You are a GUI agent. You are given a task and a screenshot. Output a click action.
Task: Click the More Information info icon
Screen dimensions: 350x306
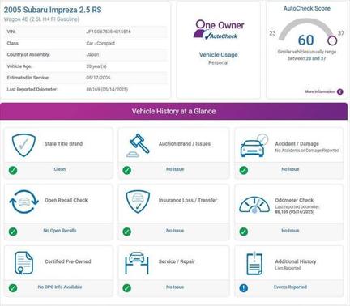coord(340,91)
